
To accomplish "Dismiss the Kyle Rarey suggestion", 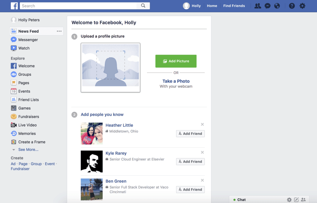I will pyautogui.click(x=202, y=152).
